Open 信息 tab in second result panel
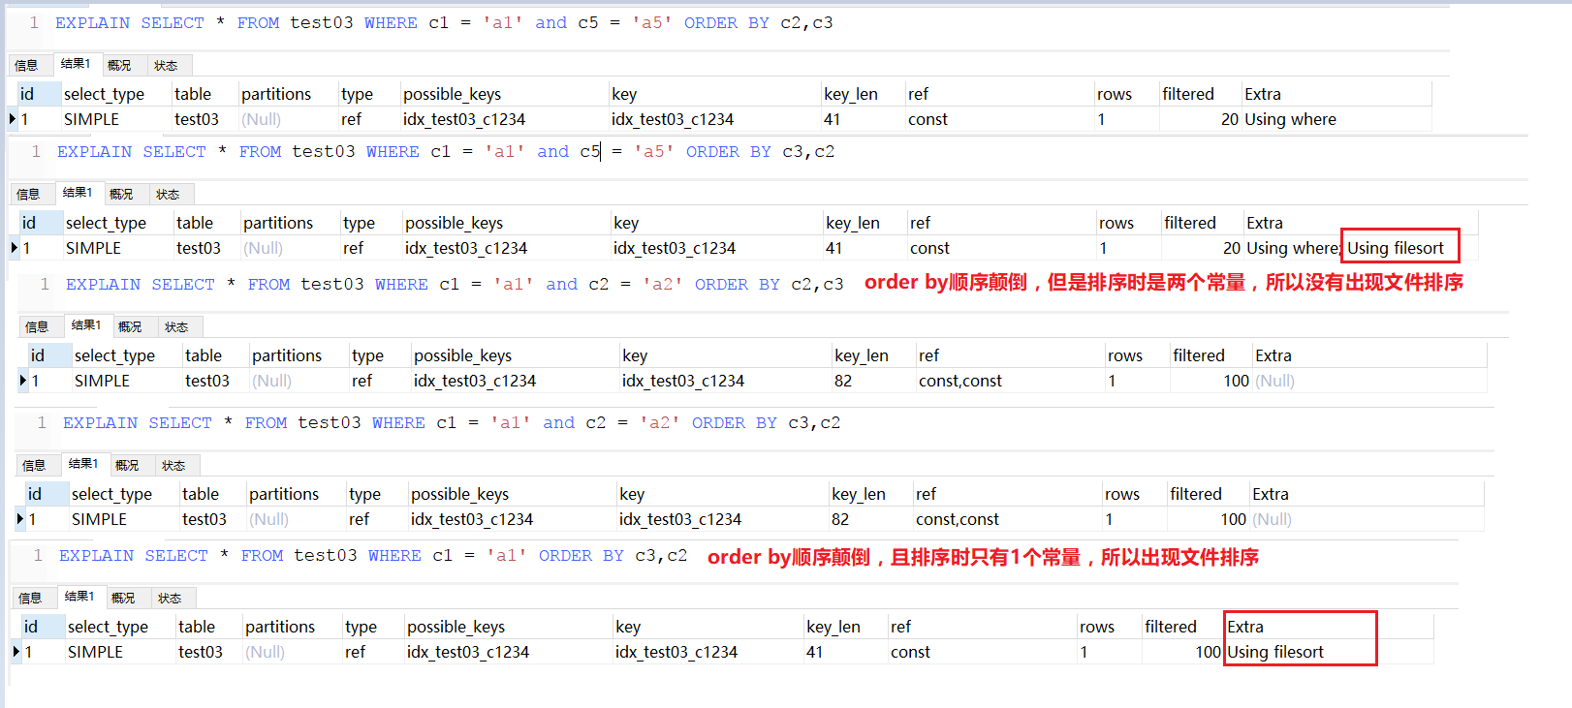Image resolution: width=1572 pixels, height=708 pixels. click(x=28, y=195)
